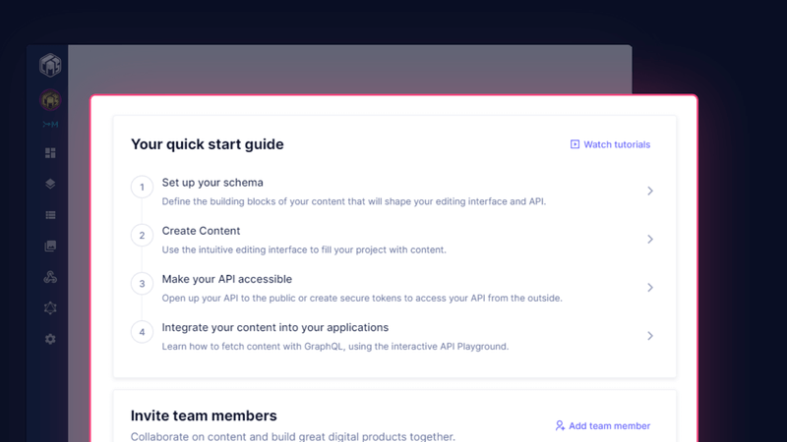
Task: Click the Add team member button
Action: [x=603, y=426]
